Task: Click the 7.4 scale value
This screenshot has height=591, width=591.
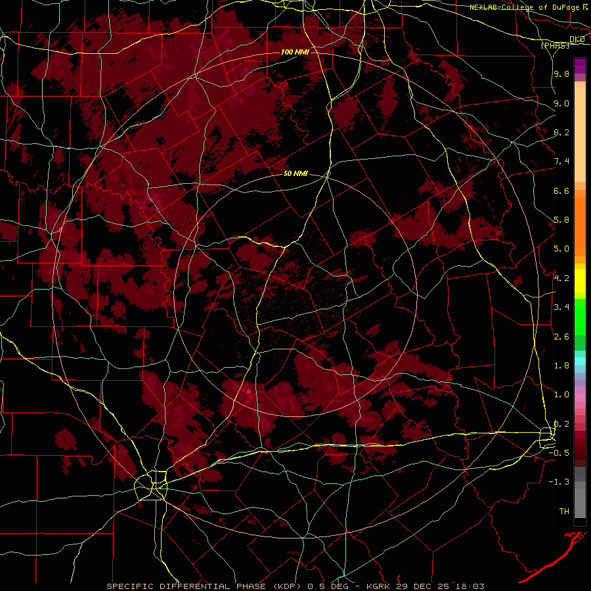Action: click(561, 162)
